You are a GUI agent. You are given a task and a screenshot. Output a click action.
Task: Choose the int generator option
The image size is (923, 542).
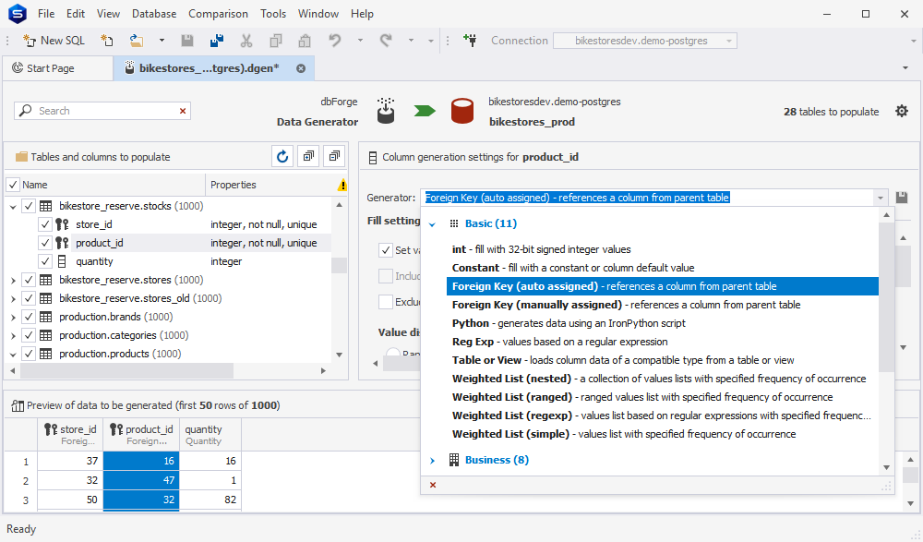point(662,249)
